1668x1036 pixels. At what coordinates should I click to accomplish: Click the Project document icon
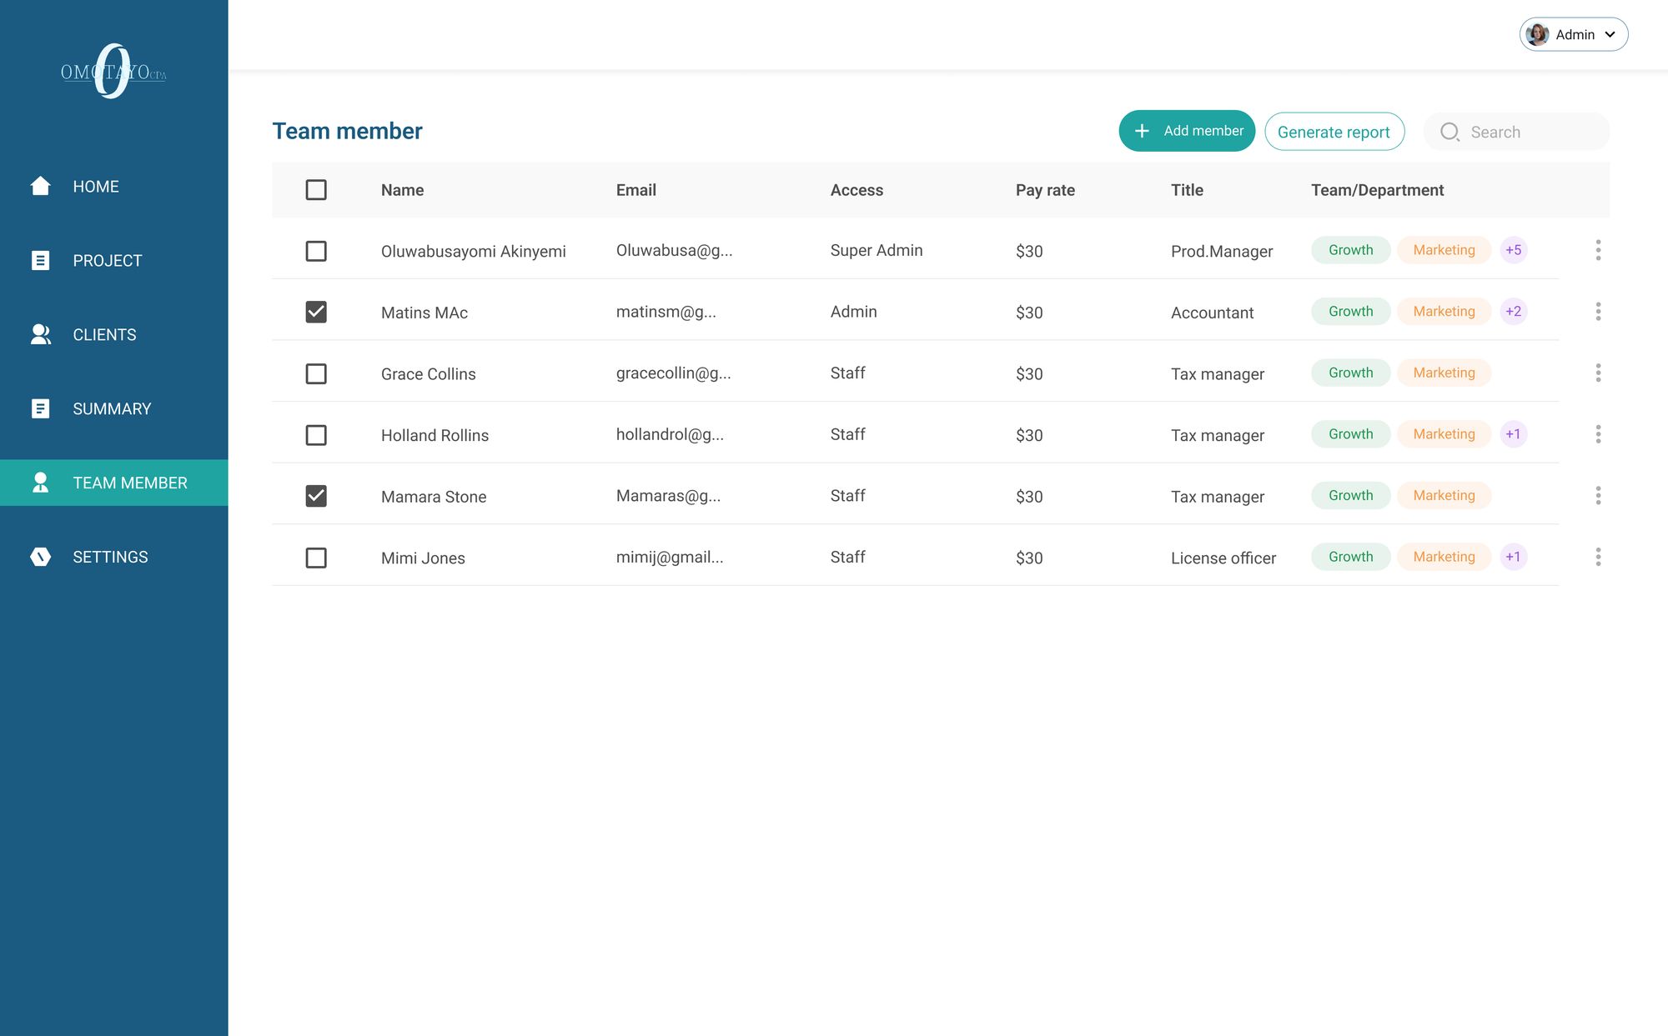click(40, 260)
